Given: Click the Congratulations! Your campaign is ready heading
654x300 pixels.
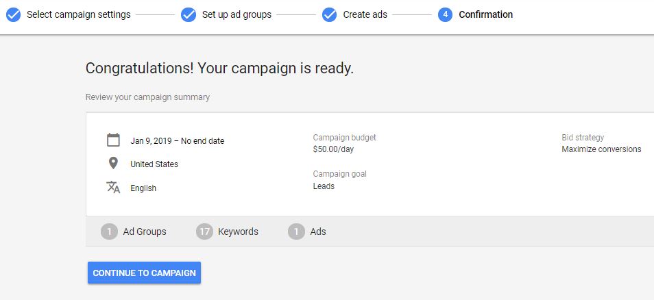Looking at the screenshot, I should click(219, 68).
